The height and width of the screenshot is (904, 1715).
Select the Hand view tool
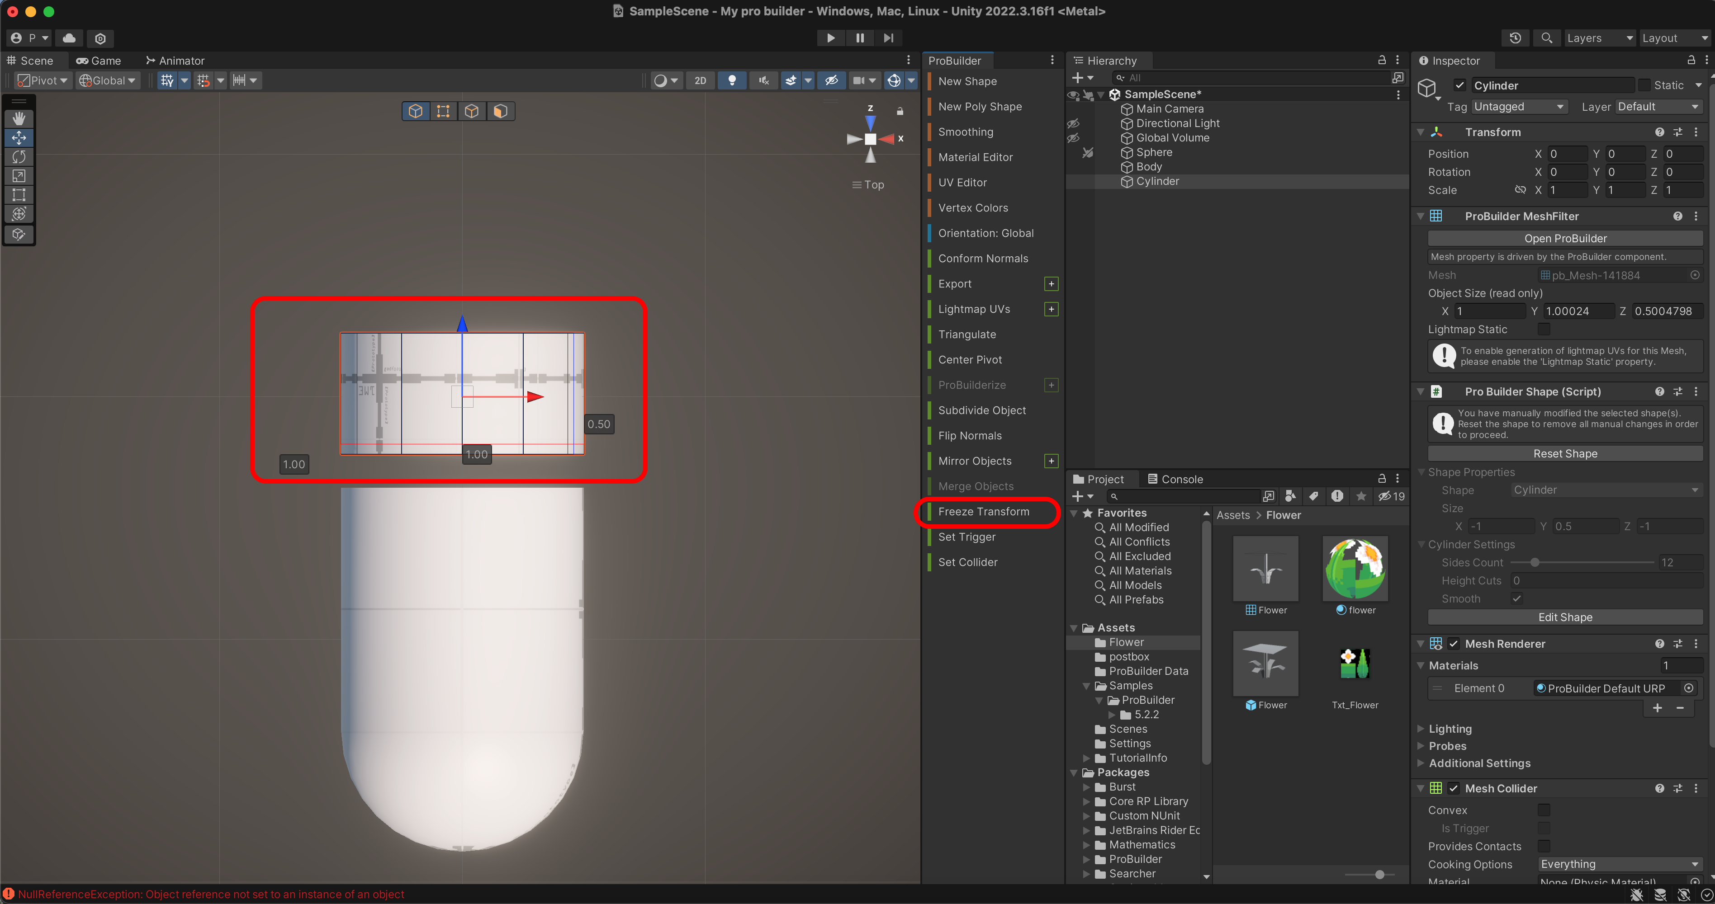[19, 118]
